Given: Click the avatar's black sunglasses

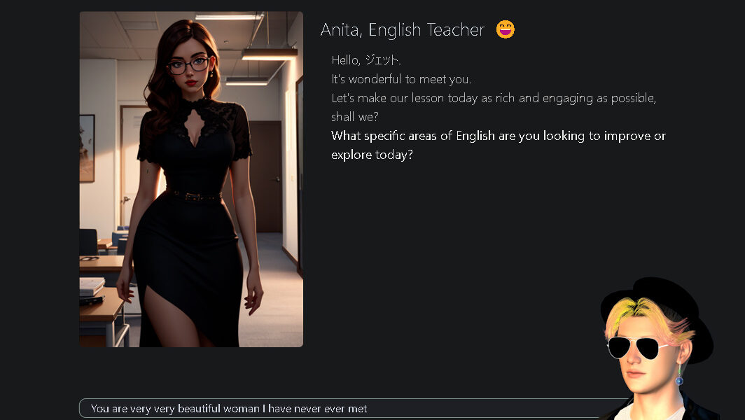Looking at the screenshot, I should (636, 348).
